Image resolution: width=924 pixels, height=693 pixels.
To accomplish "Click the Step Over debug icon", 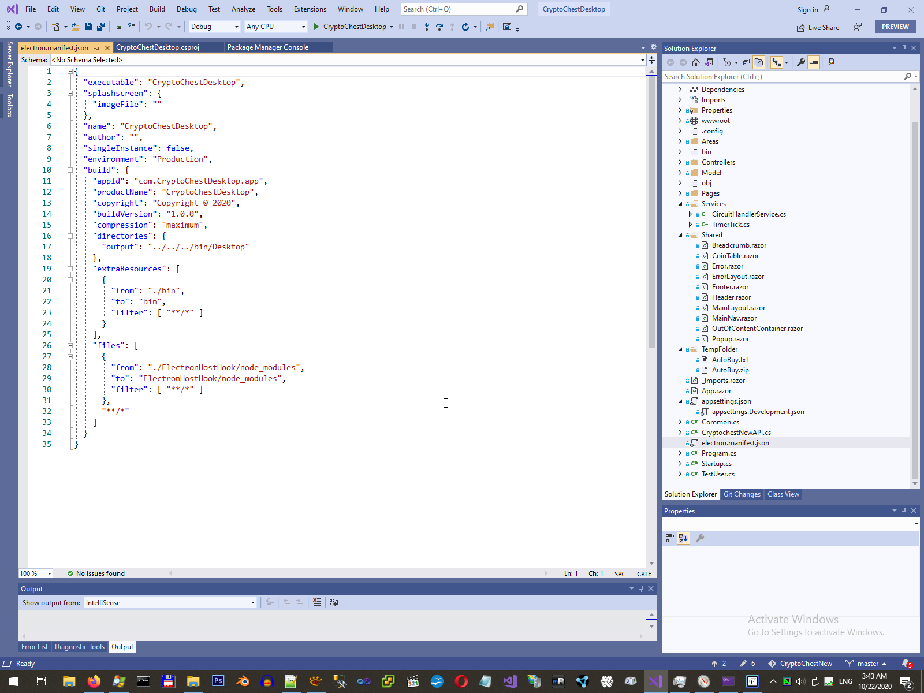I will (439, 27).
